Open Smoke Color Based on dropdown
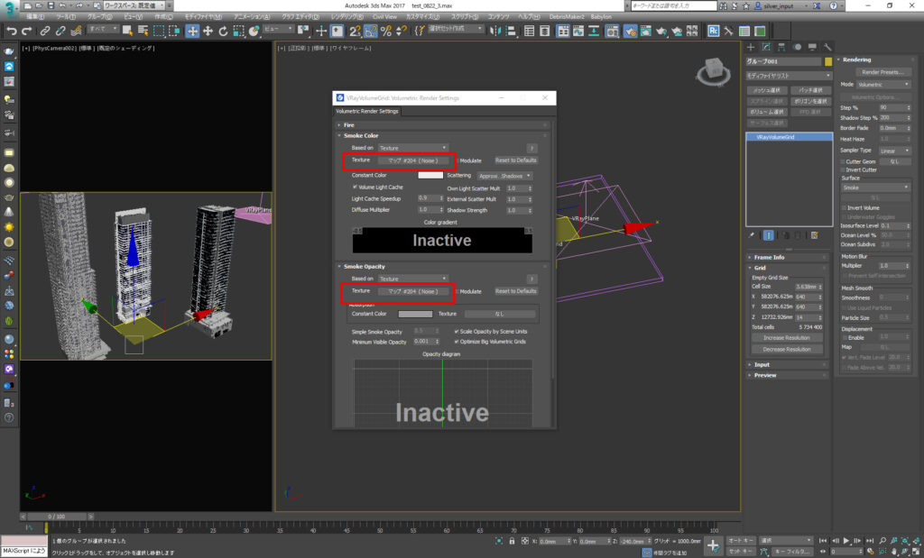924x558 pixels. pyautogui.click(x=412, y=147)
